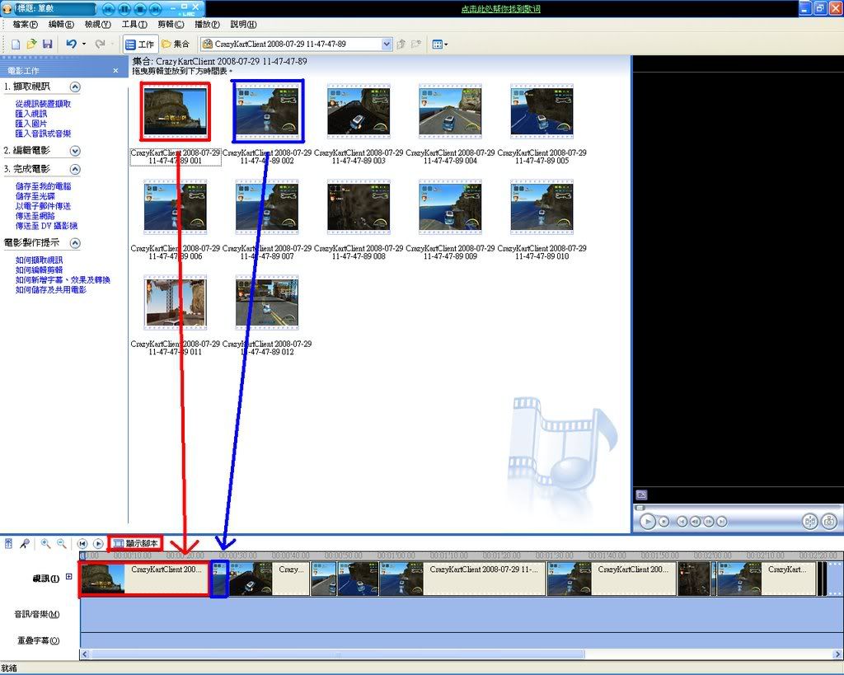Zoom out the timeline with the magnifier minus icon

click(61, 544)
